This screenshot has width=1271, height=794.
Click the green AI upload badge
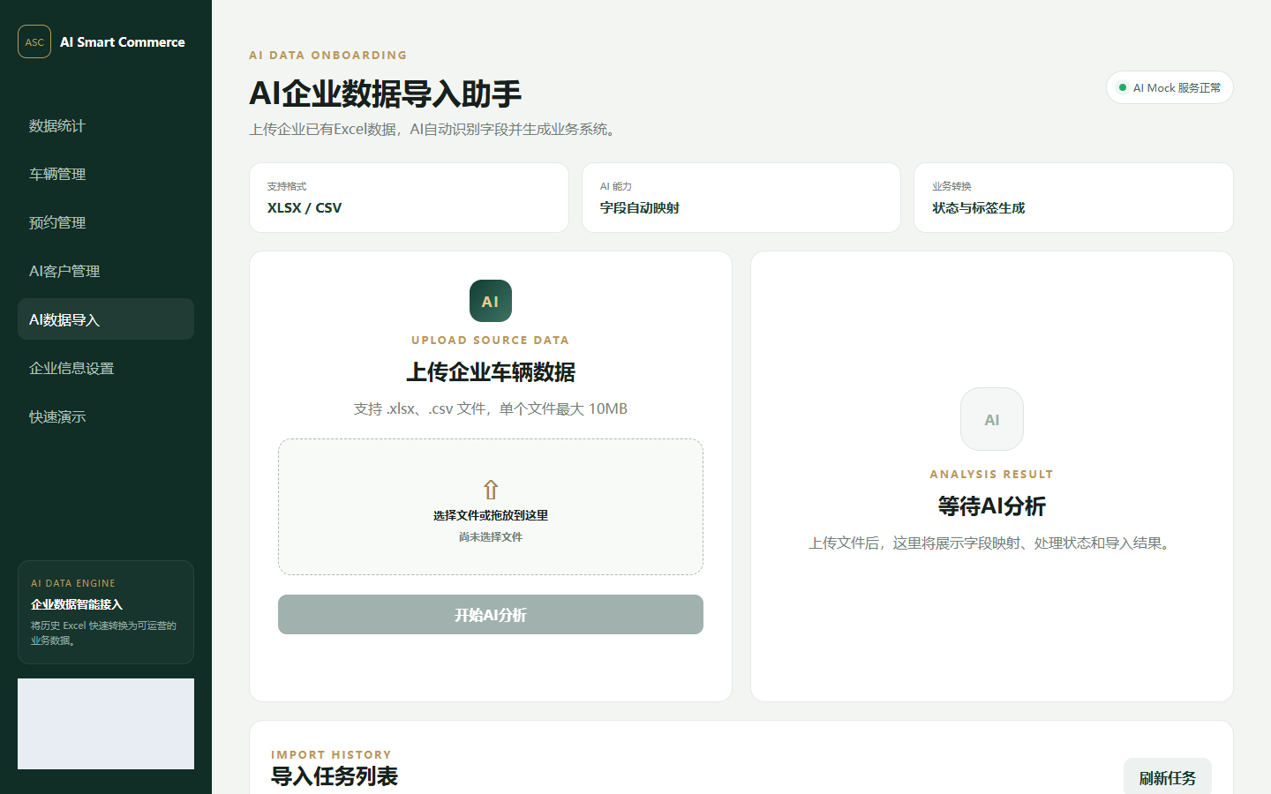pyautogui.click(x=491, y=301)
